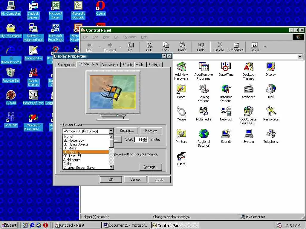Switch to the Effects tab
This screenshot has width=306, height=229.
tap(127, 65)
